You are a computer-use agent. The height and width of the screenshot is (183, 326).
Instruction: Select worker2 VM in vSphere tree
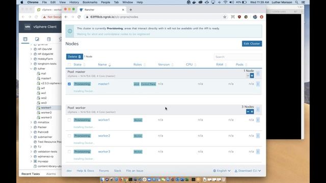46,112
